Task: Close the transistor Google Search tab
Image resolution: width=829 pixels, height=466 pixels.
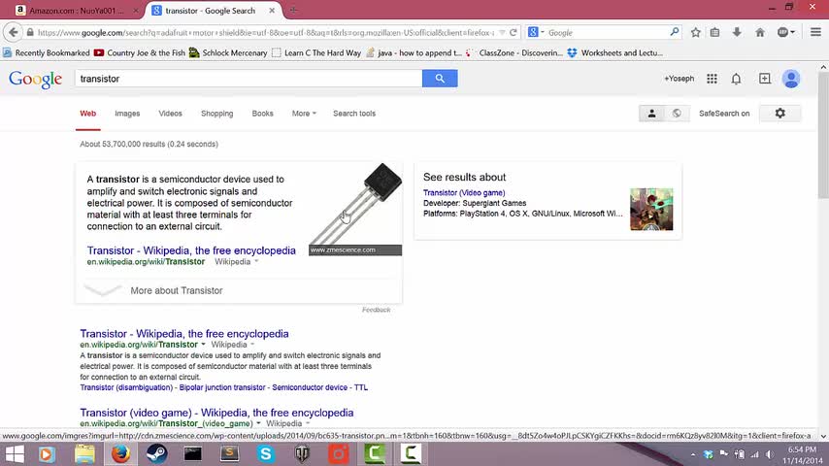Action: pyautogui.click(x=272, y=11)
